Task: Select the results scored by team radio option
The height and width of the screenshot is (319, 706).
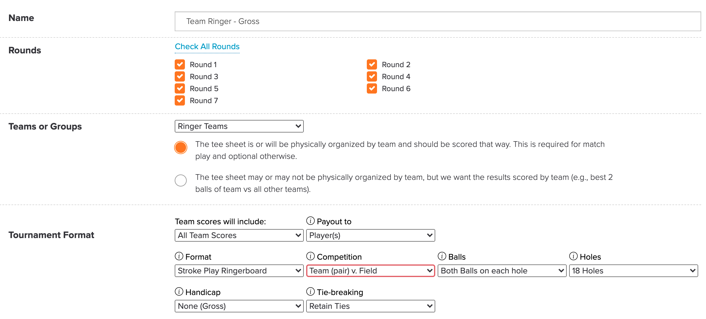Action: tap(181, 180)
